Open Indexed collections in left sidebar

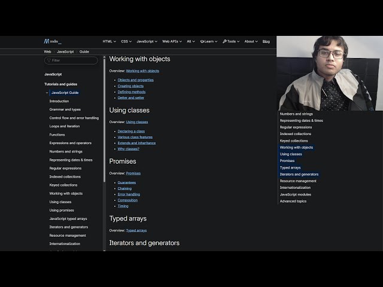65,177
